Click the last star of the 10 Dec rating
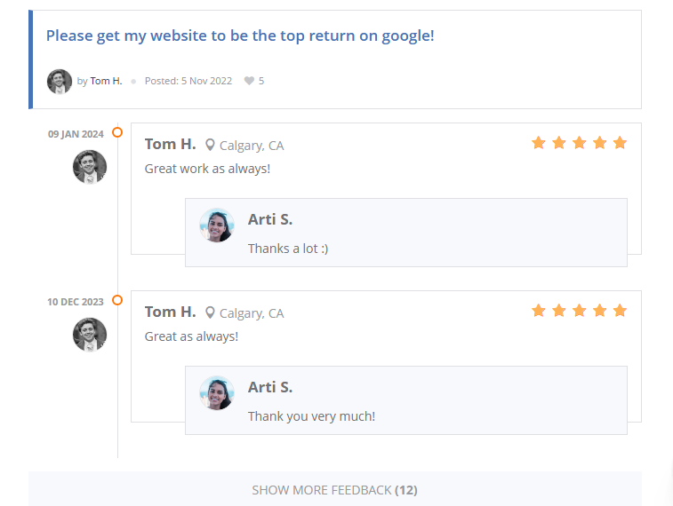 [620, 311]
